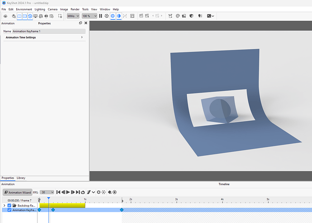312x223 pixels.
Task: Open the Environment menu
Action: (24, 10)
